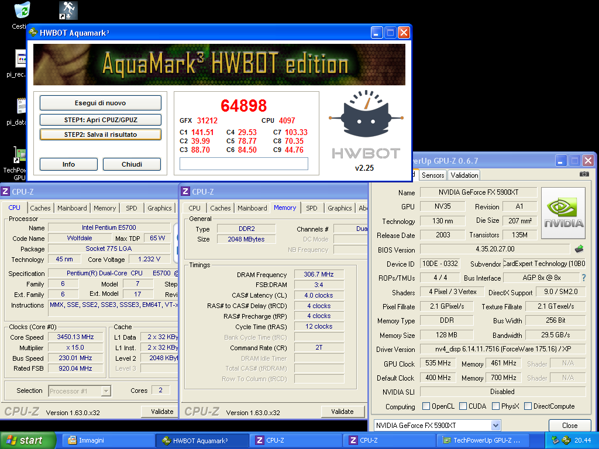Switch to TechPowerUp GPU-Z taskbar item
The image size is (599, 449).
pyautogui.click(x=484, y=440)
